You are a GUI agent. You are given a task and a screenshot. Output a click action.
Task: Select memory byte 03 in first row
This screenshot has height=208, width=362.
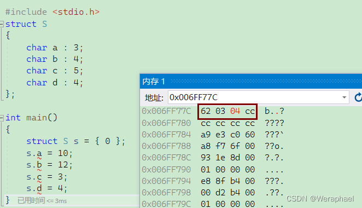[x=220, y=111]
